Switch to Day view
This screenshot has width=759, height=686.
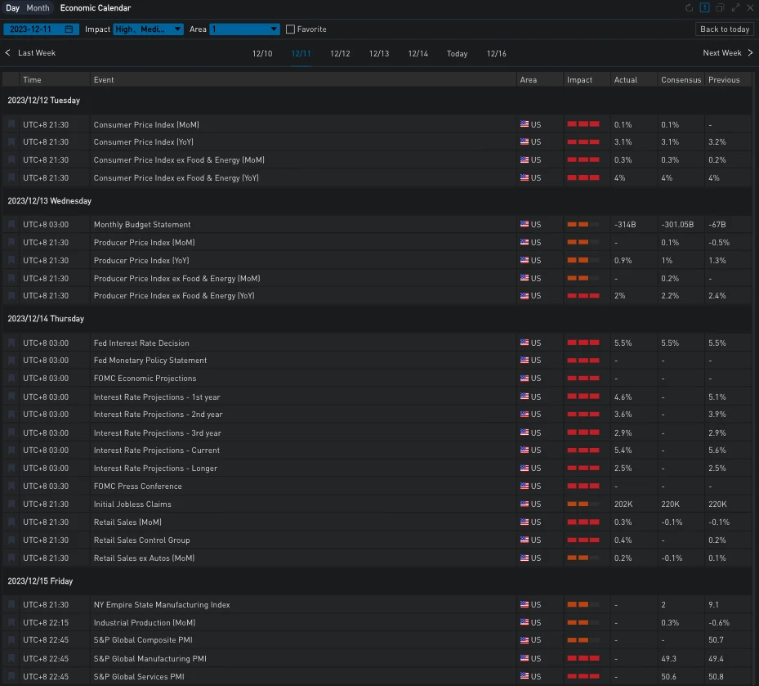(x=13, y=8)
